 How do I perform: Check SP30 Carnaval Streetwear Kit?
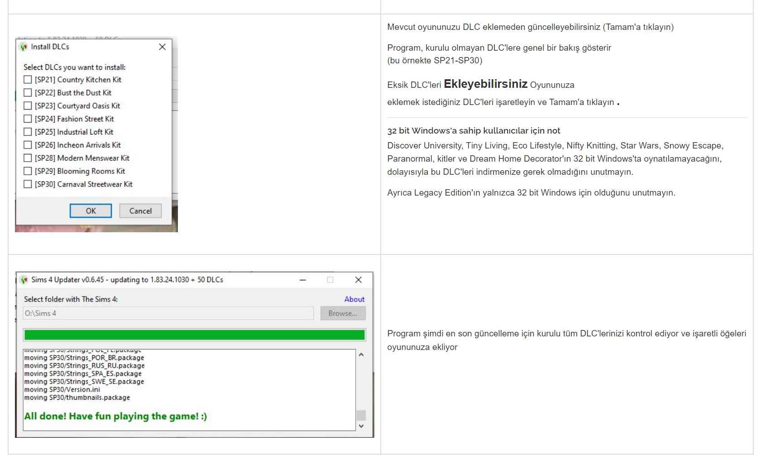pyautogui.click(x=28, y=184)
